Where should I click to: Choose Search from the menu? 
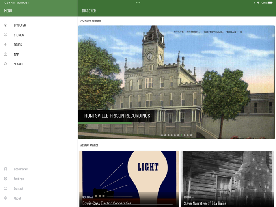pyautogui.click(x=19, y=64)
